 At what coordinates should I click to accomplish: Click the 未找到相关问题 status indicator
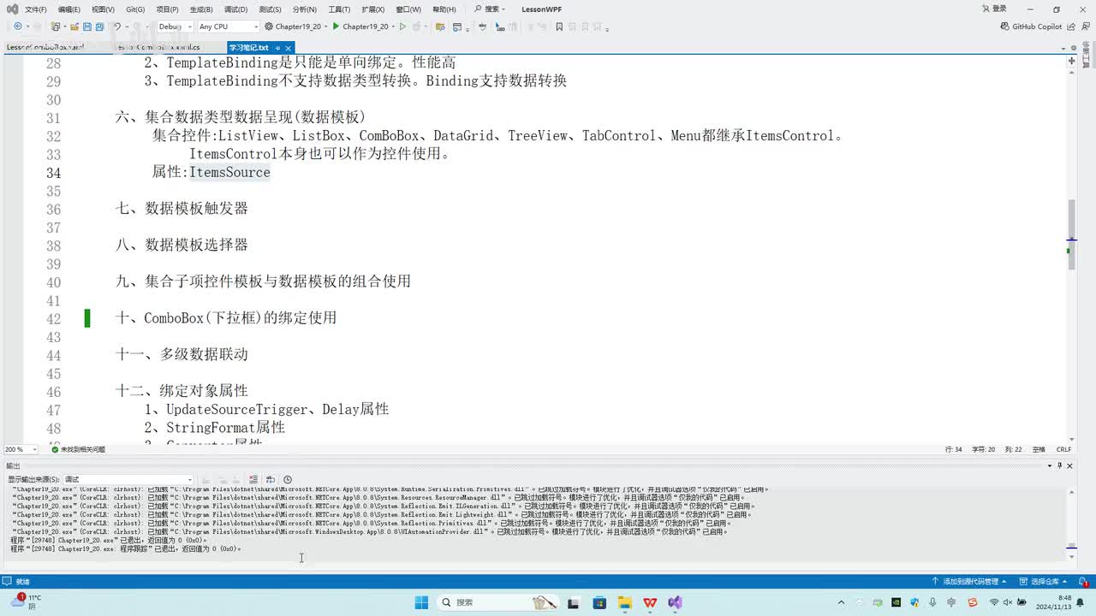pos(78,449)
